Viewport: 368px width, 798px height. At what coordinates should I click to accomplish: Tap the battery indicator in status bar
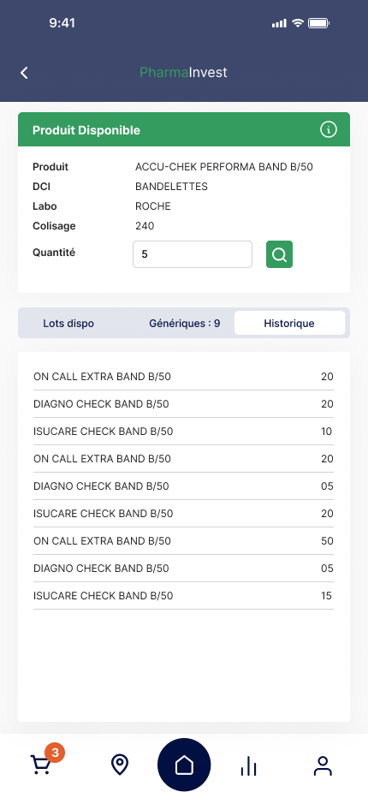(x=318, y=23)
